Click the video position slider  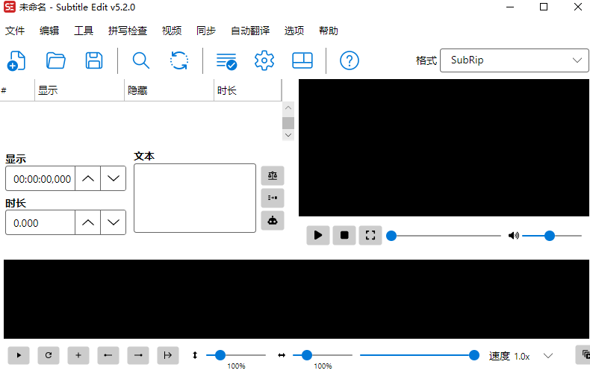(444, 236)
